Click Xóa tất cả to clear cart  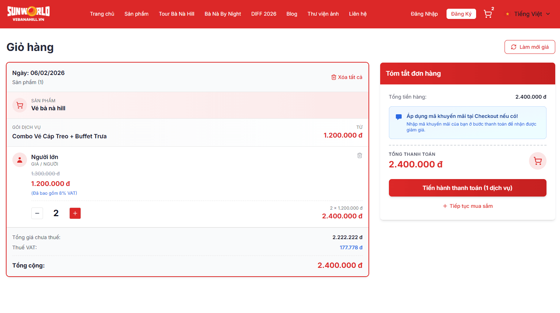pos(347,77)
